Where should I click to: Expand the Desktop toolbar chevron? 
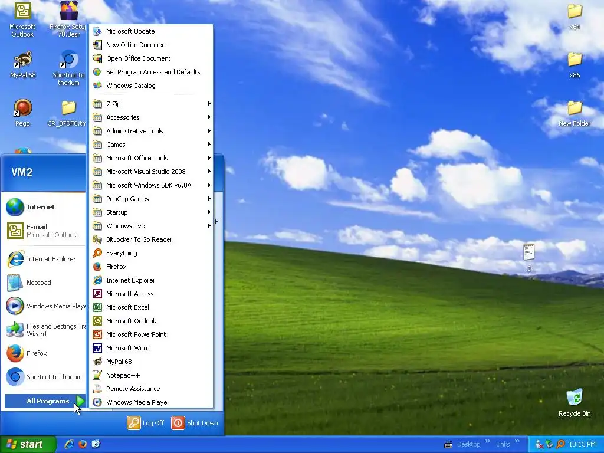[x=487, y=441]
